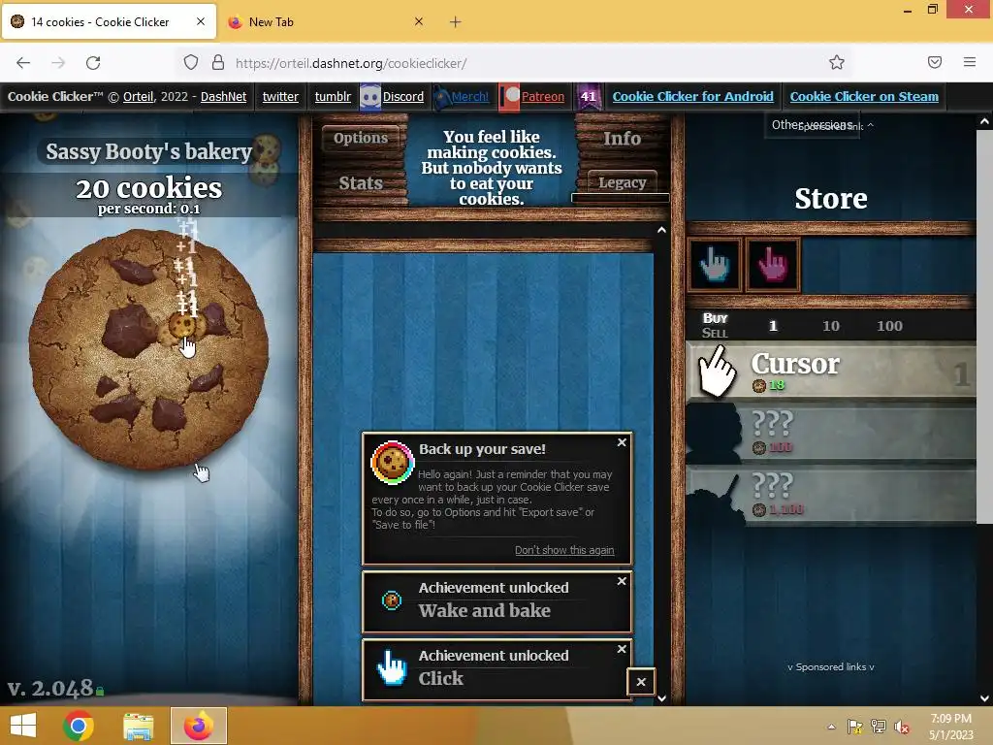Click the page scrollbar down arrow
Screen dimensions: 993x745
point(984,698)
